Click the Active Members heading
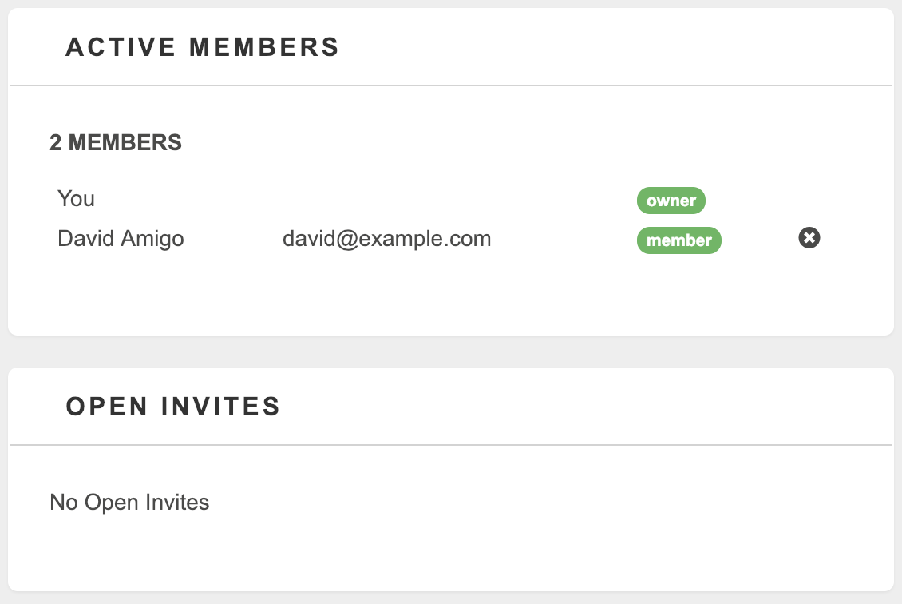902x604 pixels. point(203,47)
